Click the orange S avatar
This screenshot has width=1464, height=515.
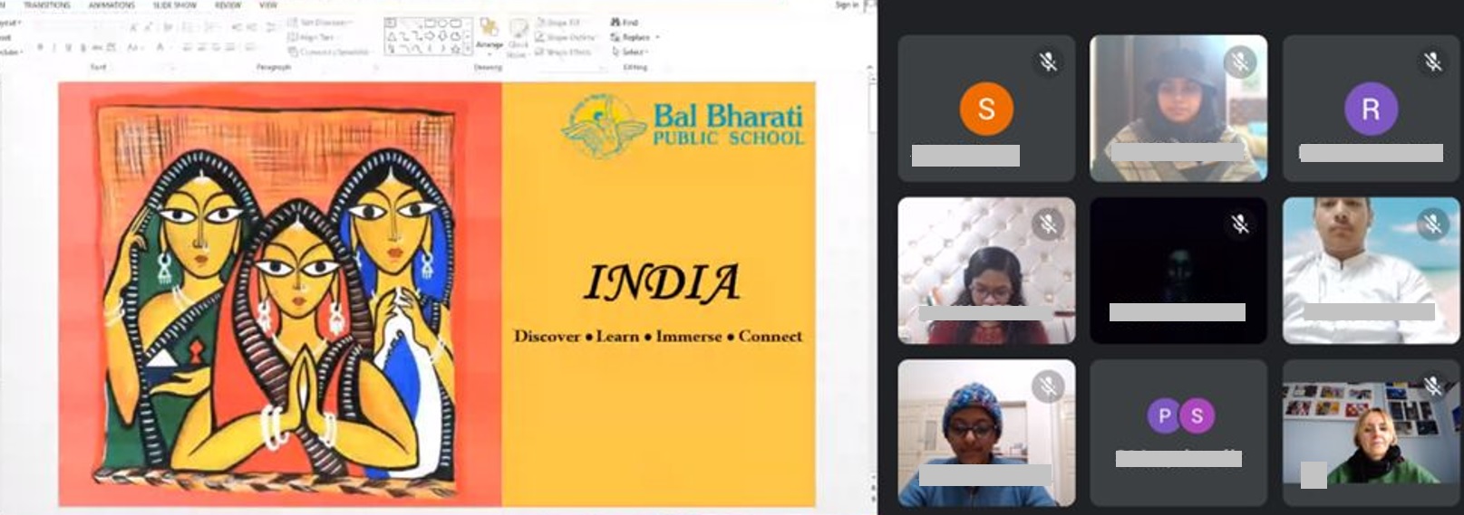coord(986,109)
